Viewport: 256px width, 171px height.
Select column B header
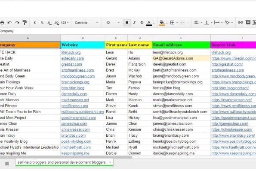point(83,38)
